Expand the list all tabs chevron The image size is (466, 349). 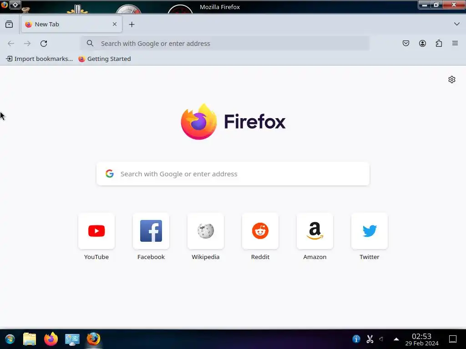pos(457,24)
